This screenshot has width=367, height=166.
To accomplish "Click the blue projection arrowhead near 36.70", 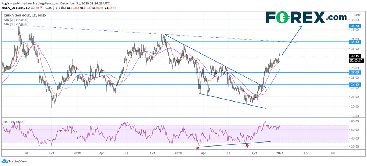I will [302, 28].
